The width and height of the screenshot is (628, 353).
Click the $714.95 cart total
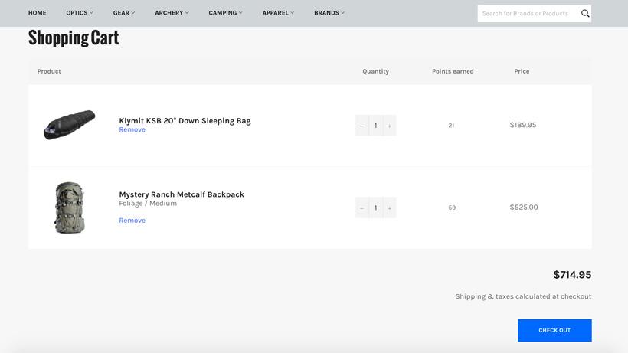click(572, 275)
